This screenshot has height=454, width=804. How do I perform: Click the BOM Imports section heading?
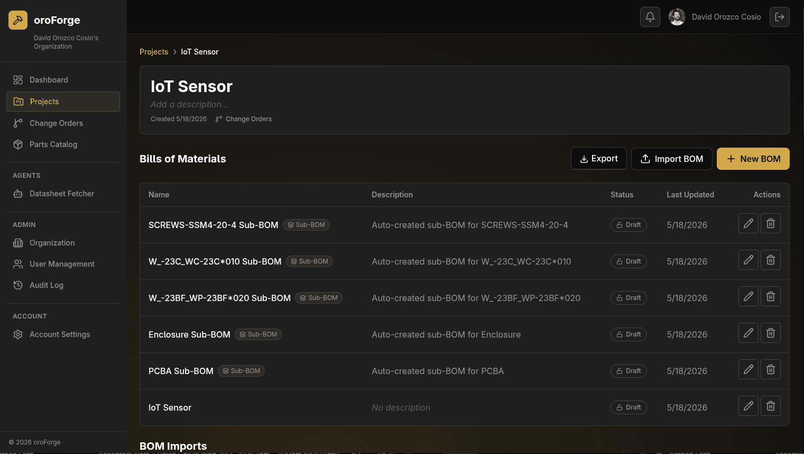coord(173,446)
